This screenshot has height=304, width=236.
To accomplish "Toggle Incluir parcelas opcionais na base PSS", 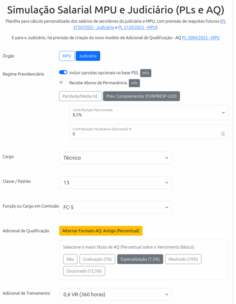I will (63, 72).
